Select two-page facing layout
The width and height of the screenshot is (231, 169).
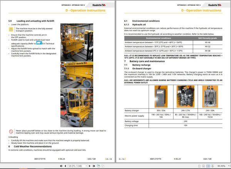[x=208, y=166]
